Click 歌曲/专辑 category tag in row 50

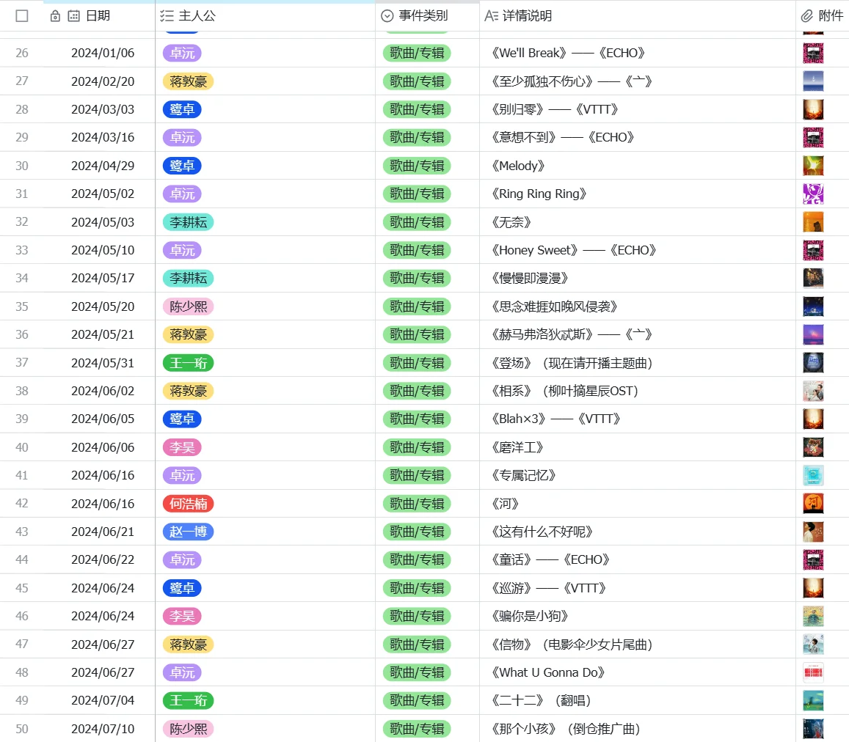click(417, 729)
